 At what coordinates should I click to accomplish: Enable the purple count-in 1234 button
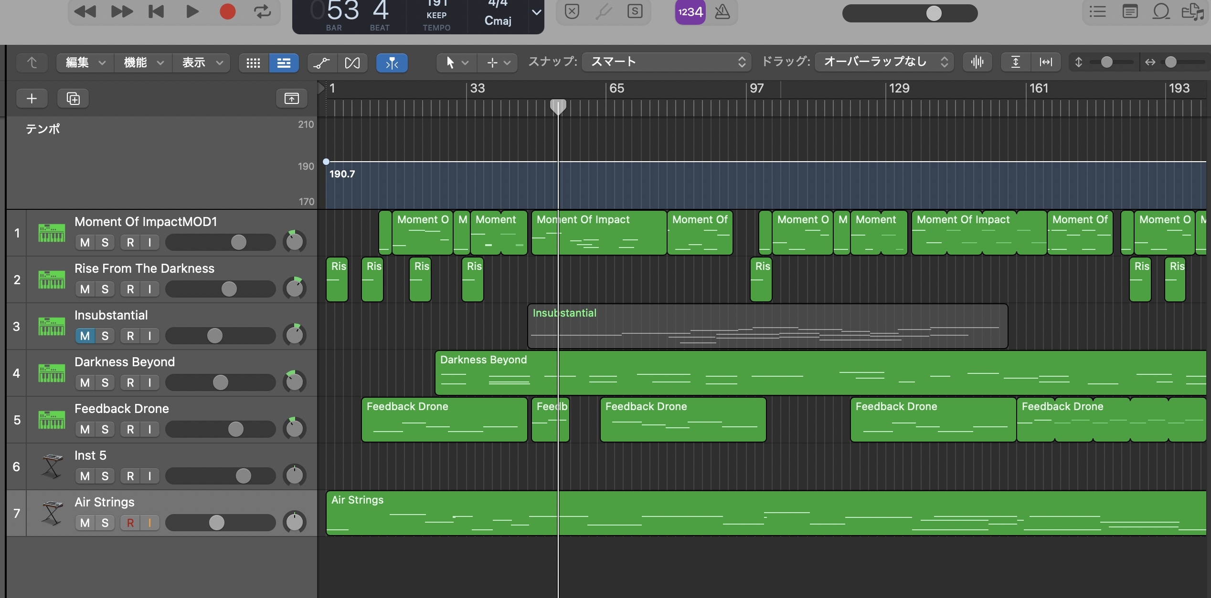click(690, 11)
